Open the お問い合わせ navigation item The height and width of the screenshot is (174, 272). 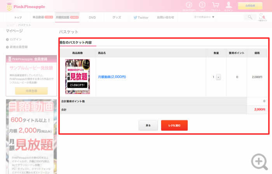166,17
